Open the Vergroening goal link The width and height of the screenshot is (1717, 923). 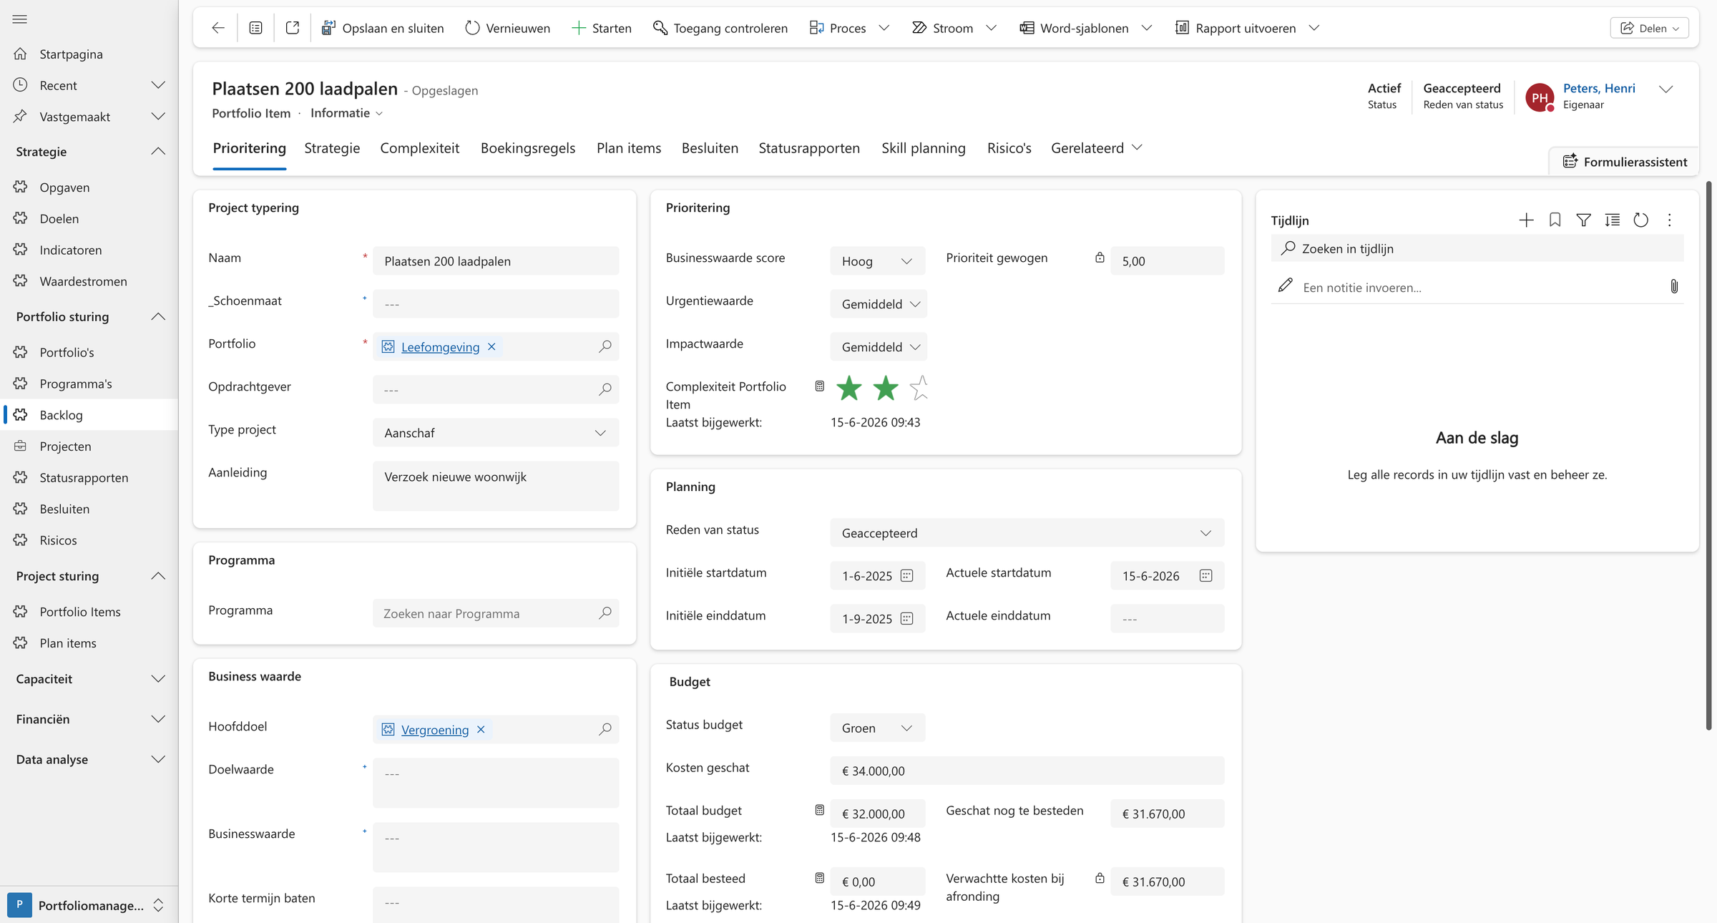click(435, 730)
